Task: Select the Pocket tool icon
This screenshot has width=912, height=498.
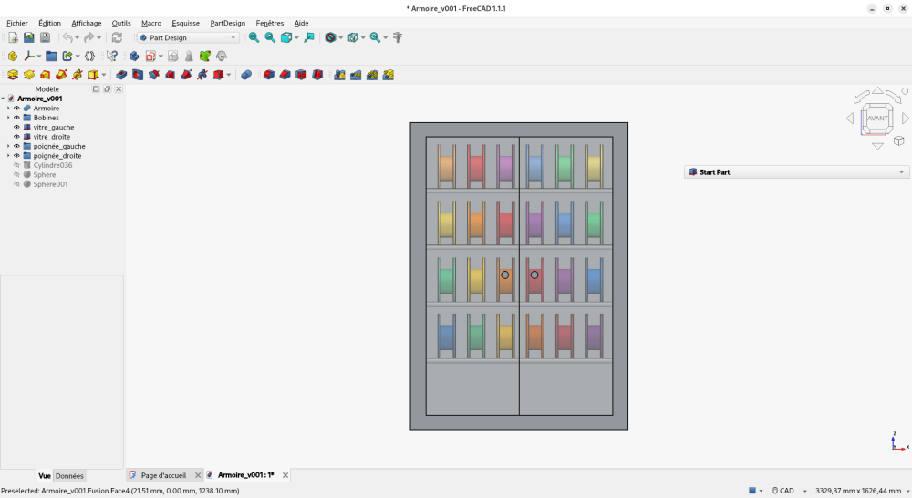Action: click(121, 75)
